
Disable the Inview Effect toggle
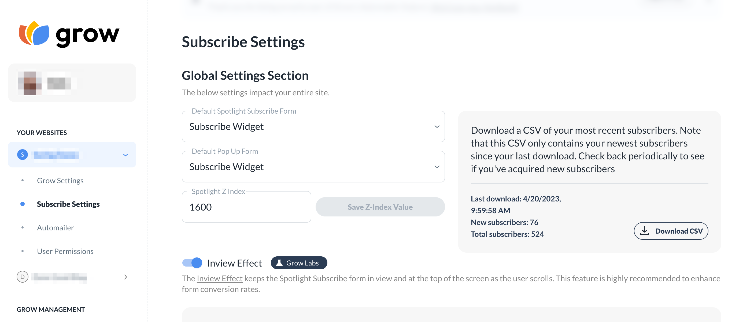[193, 263]
